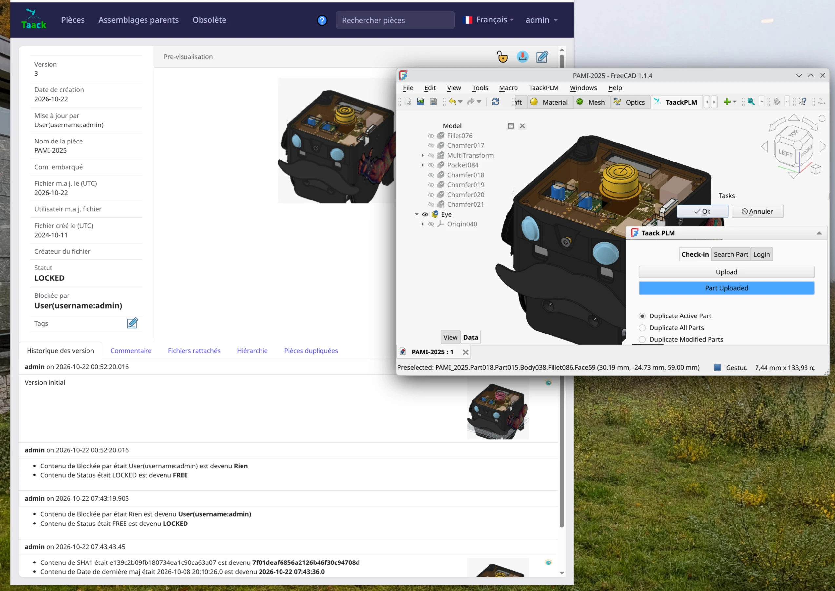Viewport: 835px width, 591px height.
Task: Click the Rechercher pièces search field
Action: tap(395, 20)
